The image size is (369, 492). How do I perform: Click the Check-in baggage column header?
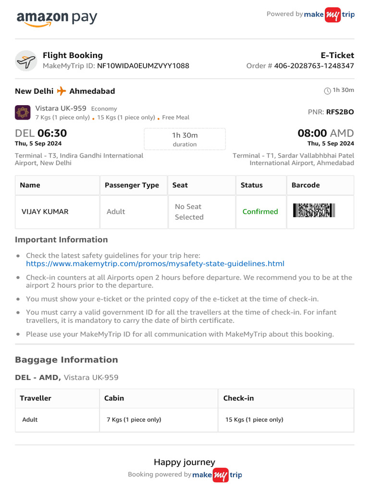[239, 398]
